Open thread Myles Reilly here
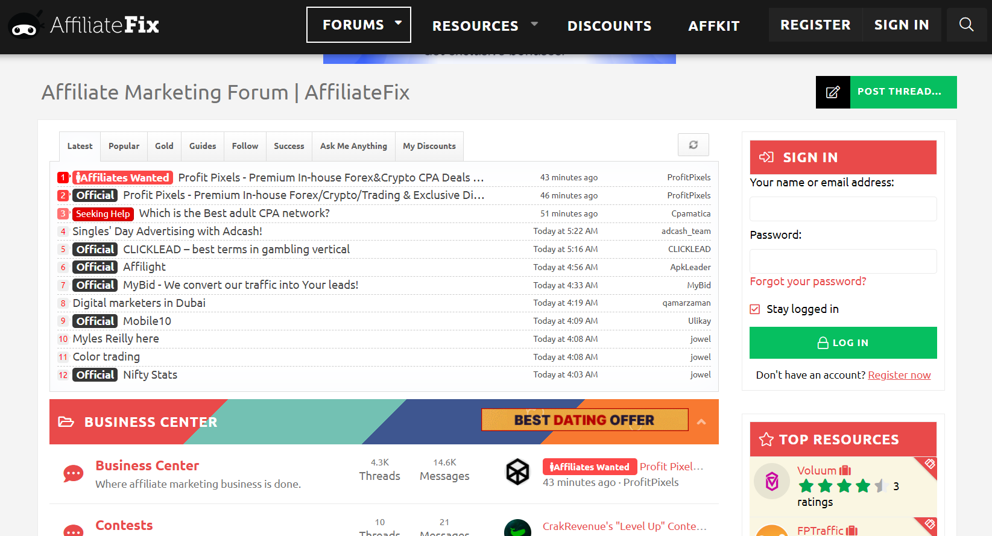The width and height of the screenshot is (992, 536). coord(116,339)
